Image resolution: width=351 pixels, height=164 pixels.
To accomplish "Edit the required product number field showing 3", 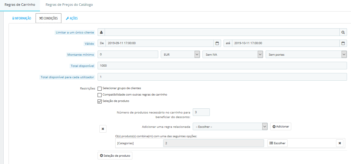I will pos(201,112).
